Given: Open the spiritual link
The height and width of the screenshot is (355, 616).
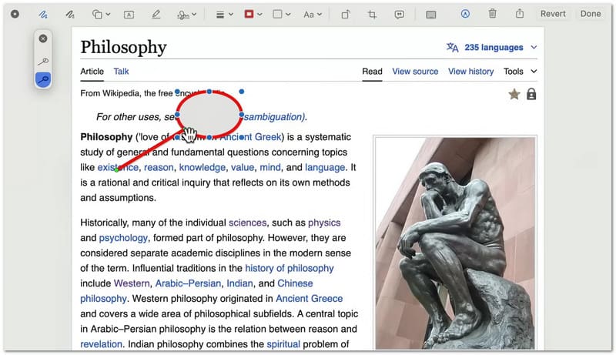Looking at the screenshot, I should pyautogui.click(x=283, y=344).
